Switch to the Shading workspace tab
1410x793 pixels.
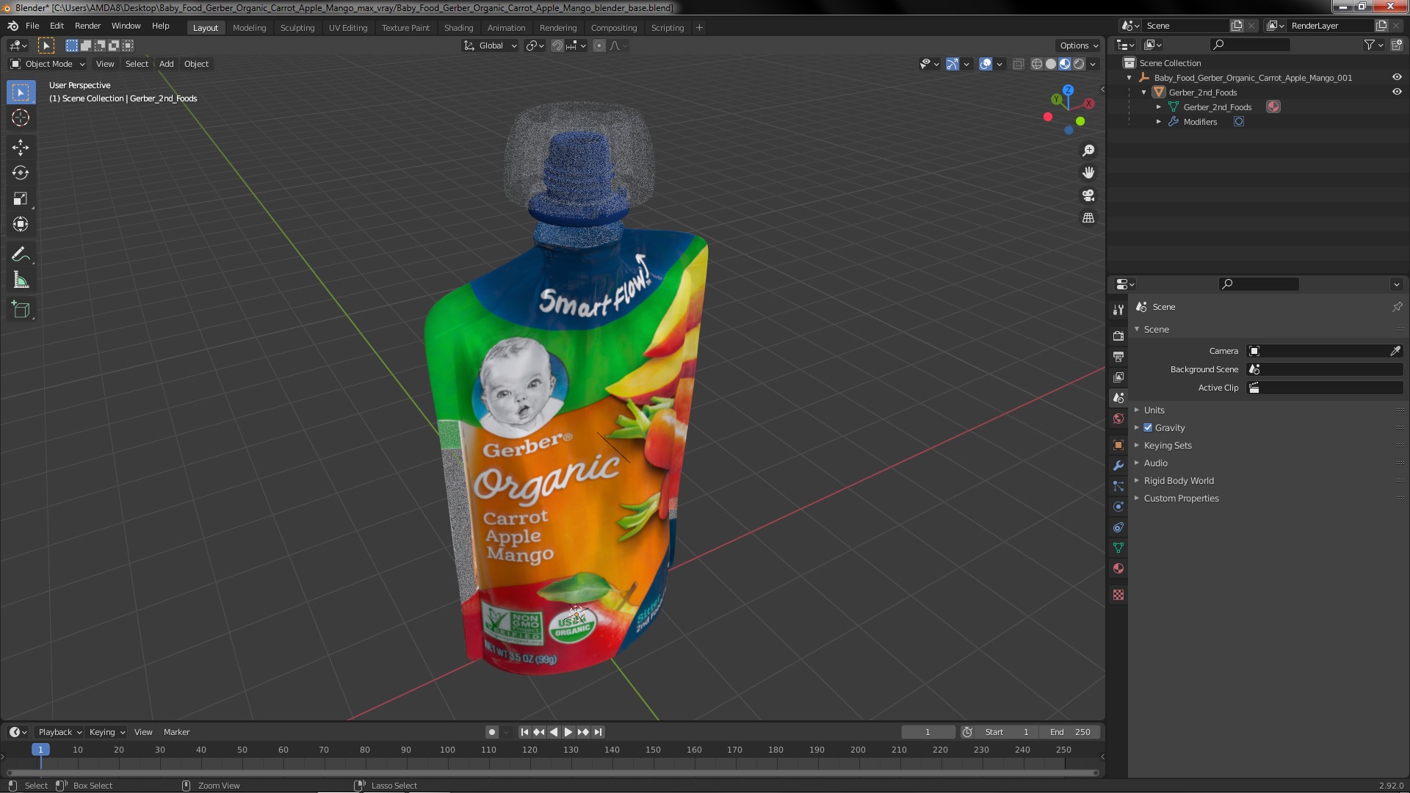pos(458,28)
